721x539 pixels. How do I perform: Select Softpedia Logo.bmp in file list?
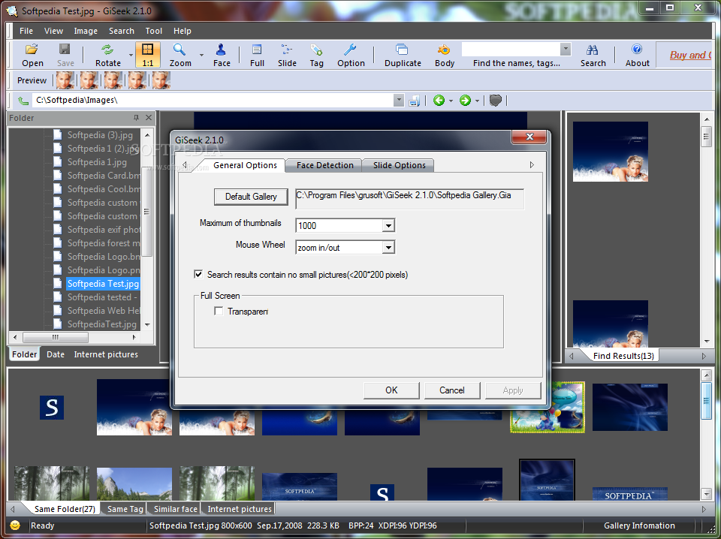pyautogui.click(x=104, y=257)
